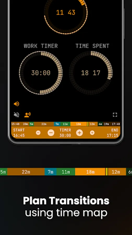132x235 pixels.
Task: Tap the START 16:45 time field
Action: pyautogui.click(x=19, y=133)
